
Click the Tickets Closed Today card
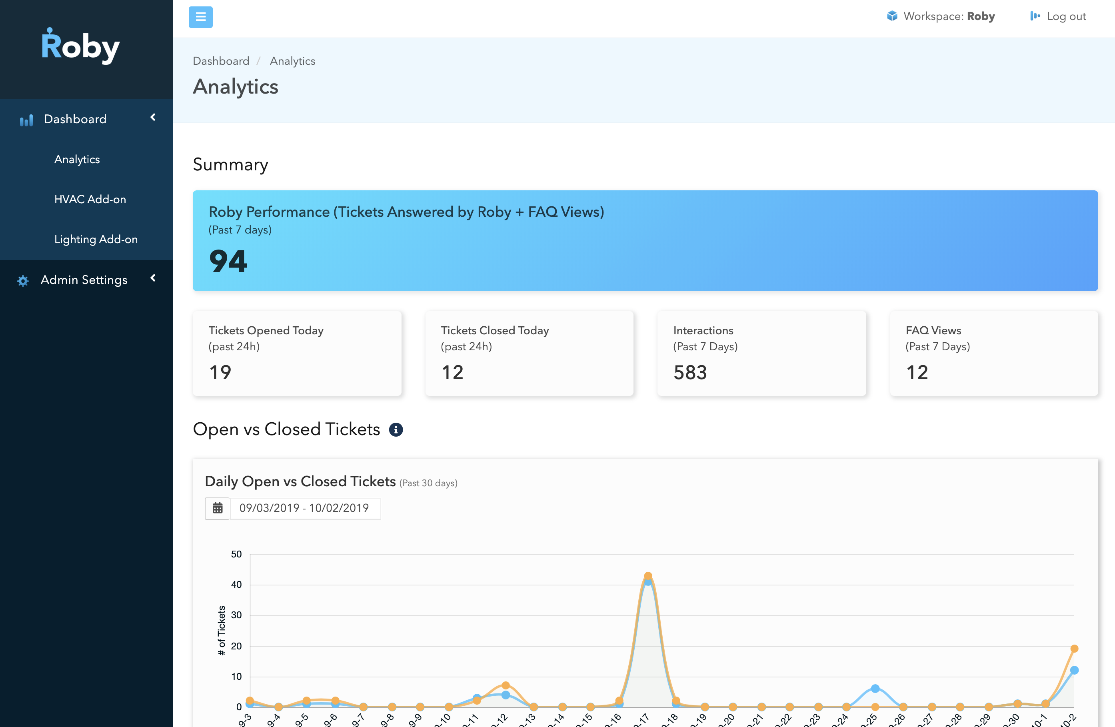point(530,353)
